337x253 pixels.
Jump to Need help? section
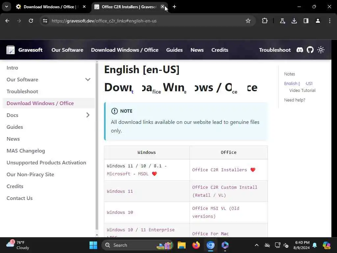295,100
